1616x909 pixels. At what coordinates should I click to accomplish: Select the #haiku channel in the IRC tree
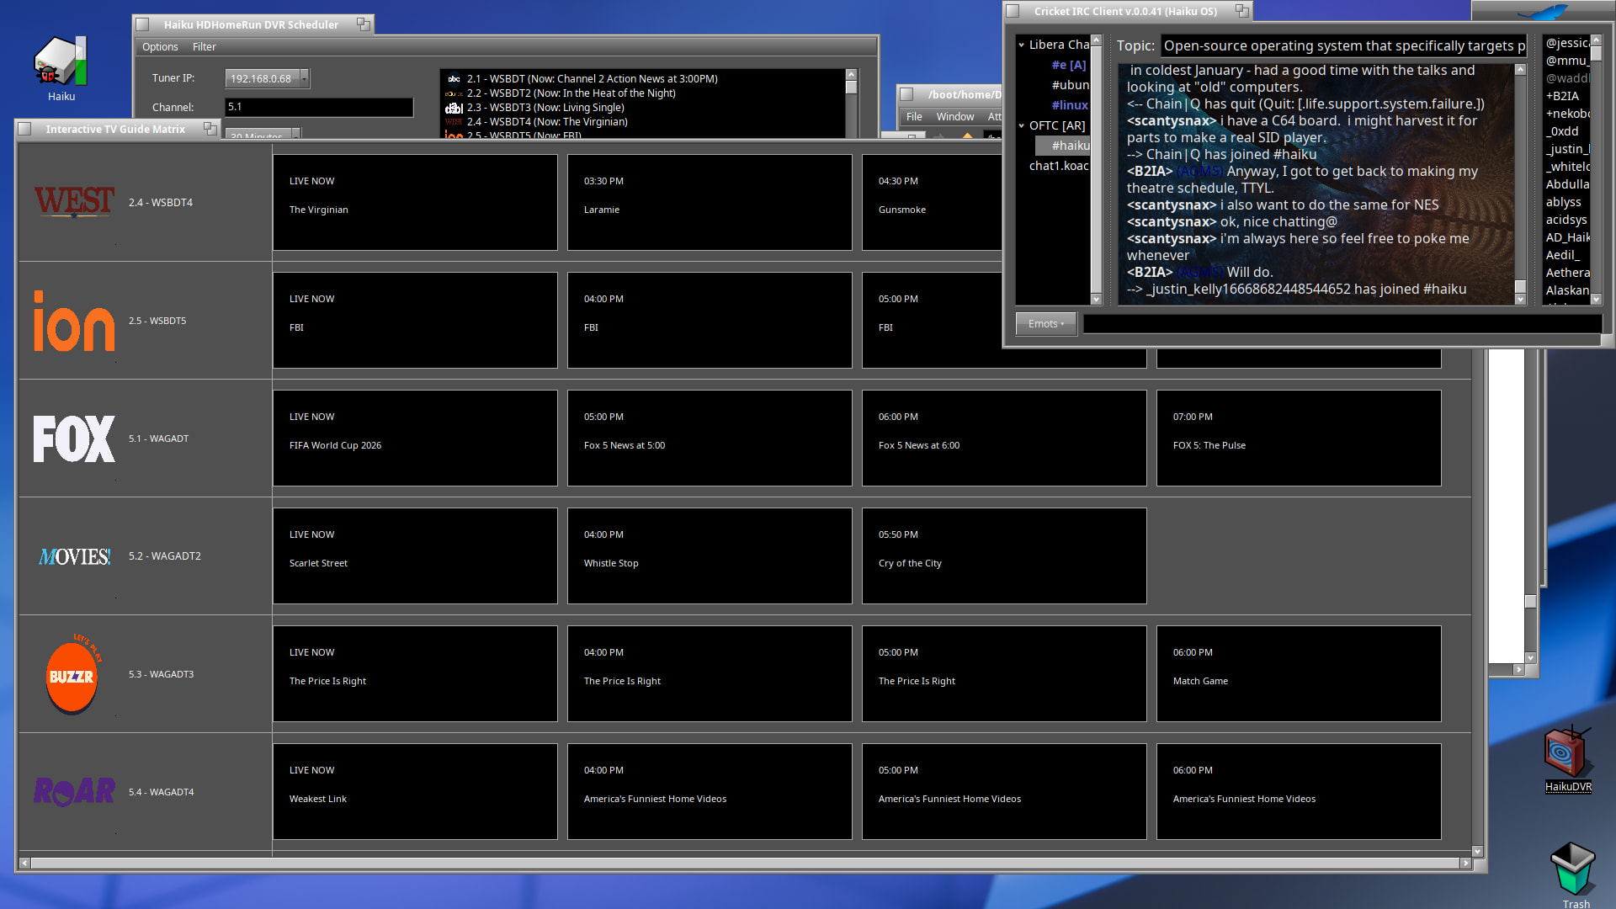tap(1063, 146)
